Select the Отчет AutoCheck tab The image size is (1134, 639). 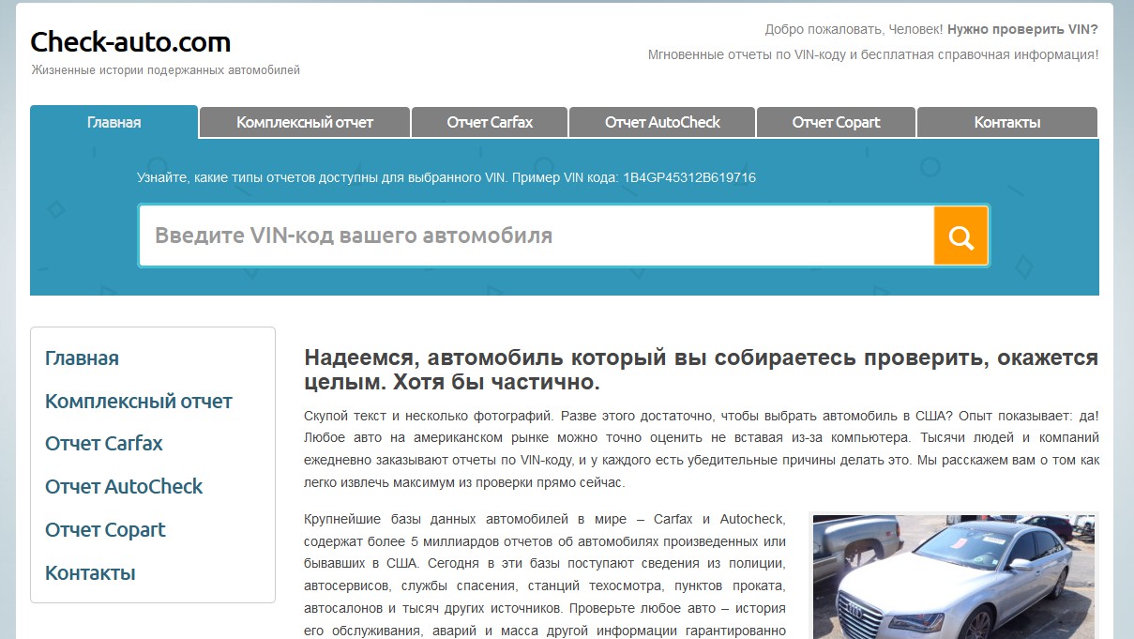[x=662, y=122]
